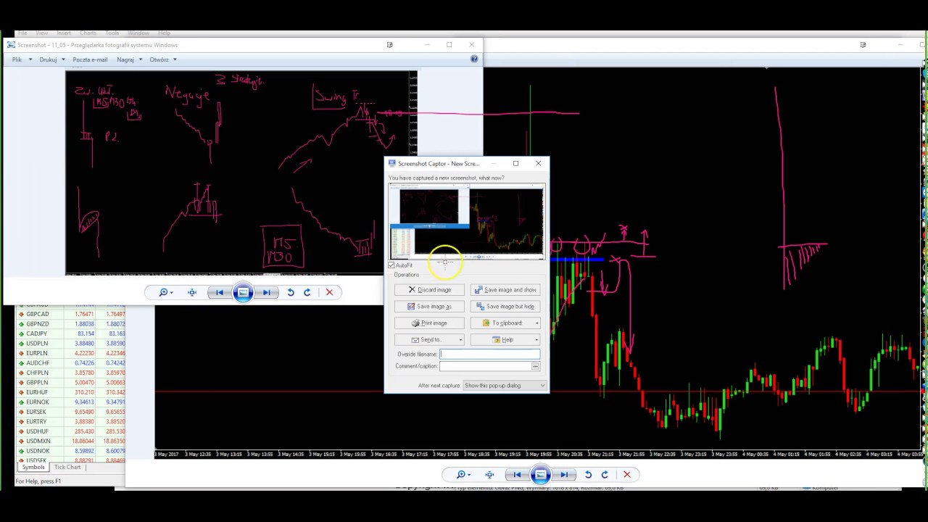The image size is (928, 522).
Task: Switch to the Tick Chart tab
Action: (x=67, y=468)
